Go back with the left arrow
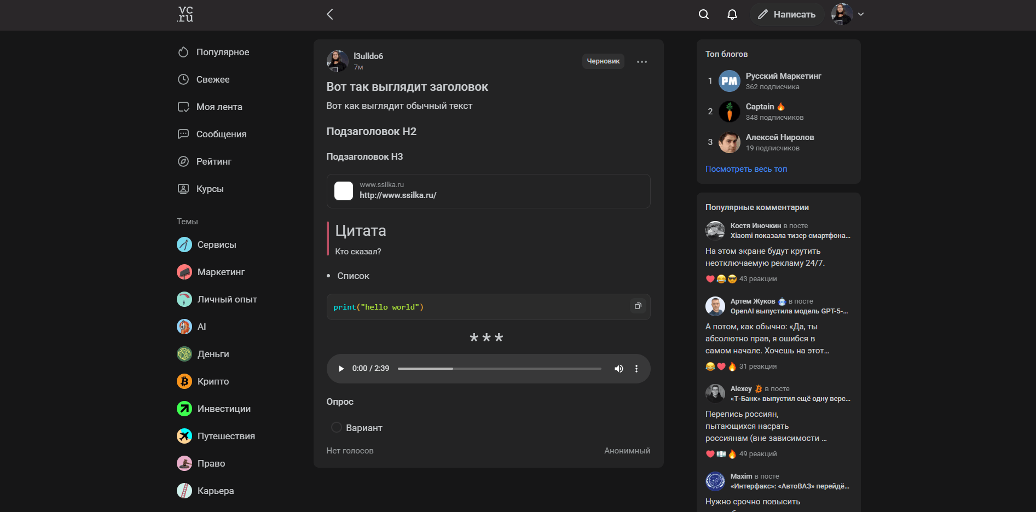Screen dimensions: 1036x512 329,14
